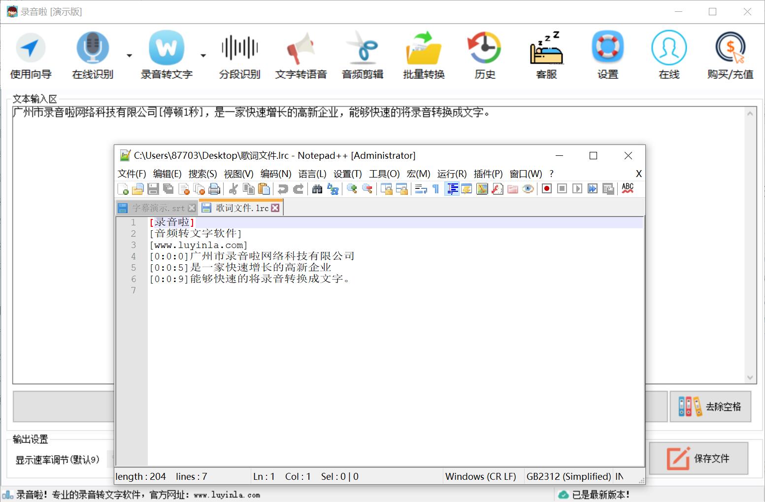
Task: Switch to the 歌词文件.lrc tab
Action: point(242,208)
